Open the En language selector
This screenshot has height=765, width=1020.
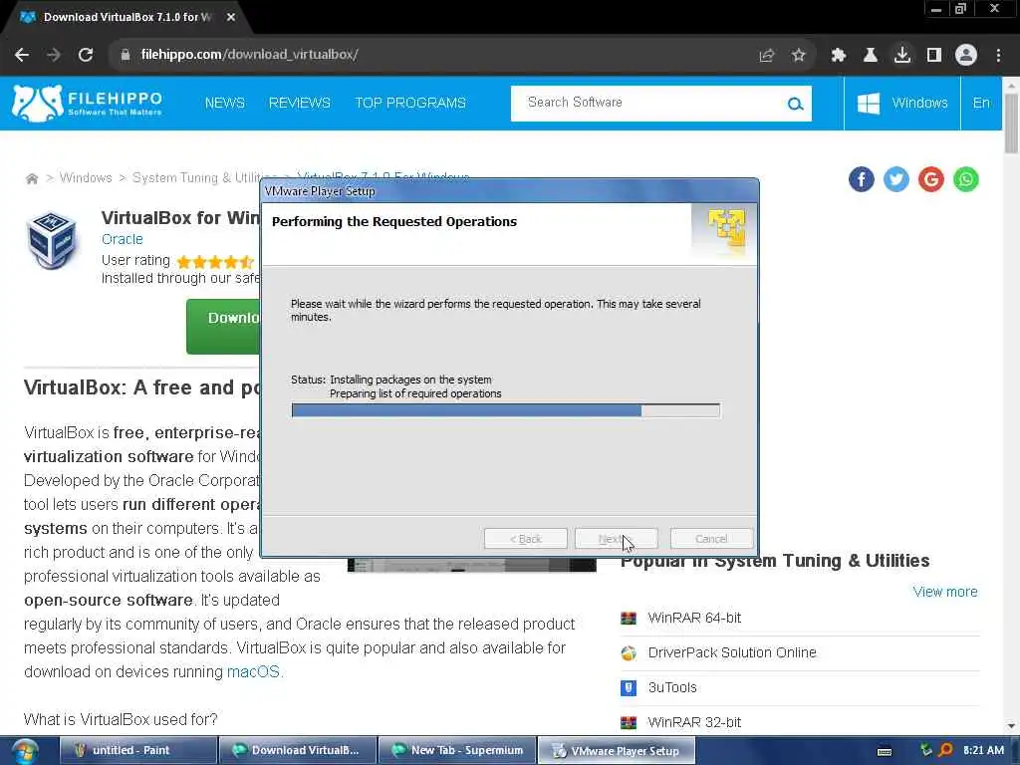pyautogui.click(x=981, y=103)
